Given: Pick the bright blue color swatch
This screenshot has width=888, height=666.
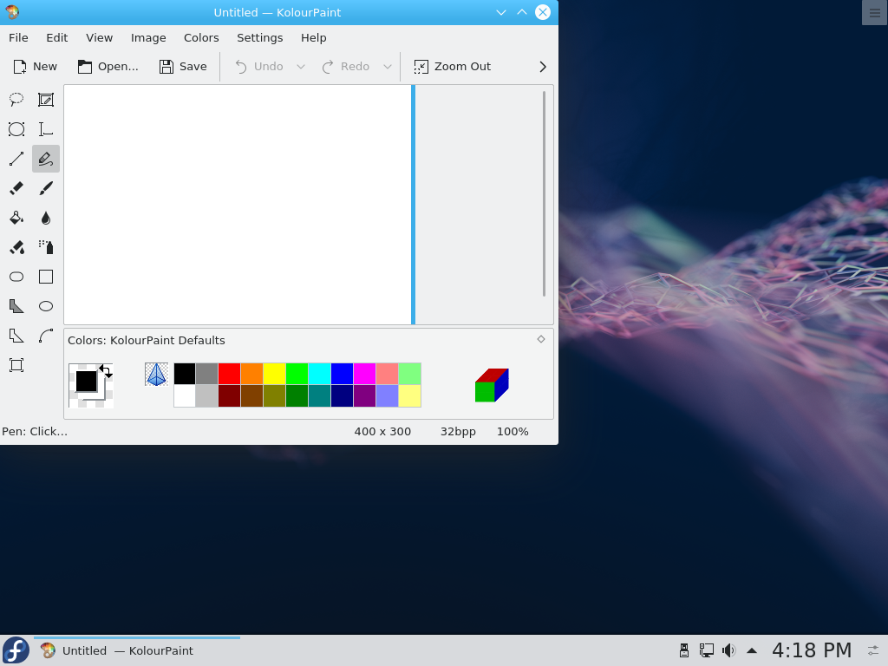Looking at the screenshot, I should coord(342,374).
